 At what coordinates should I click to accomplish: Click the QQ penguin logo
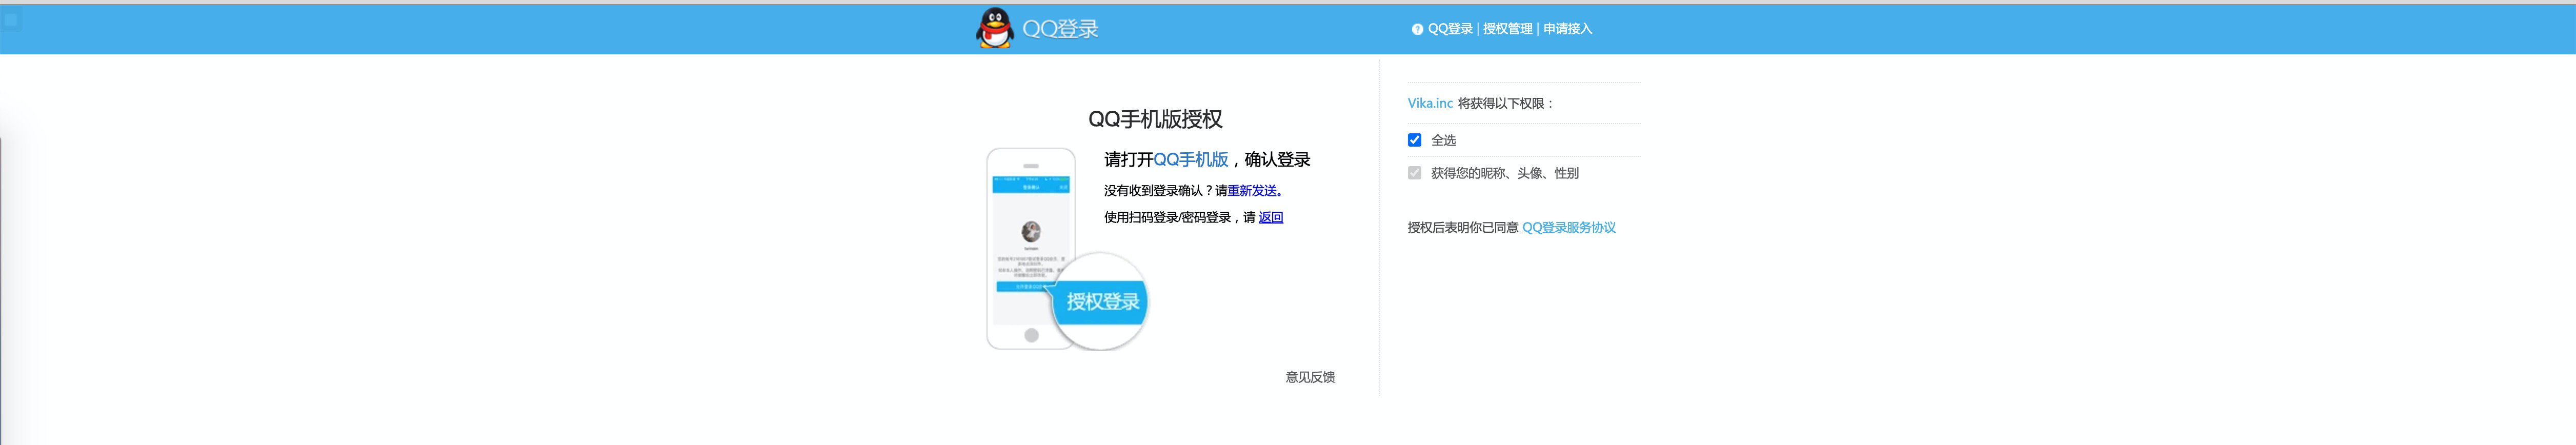point(994,28)
